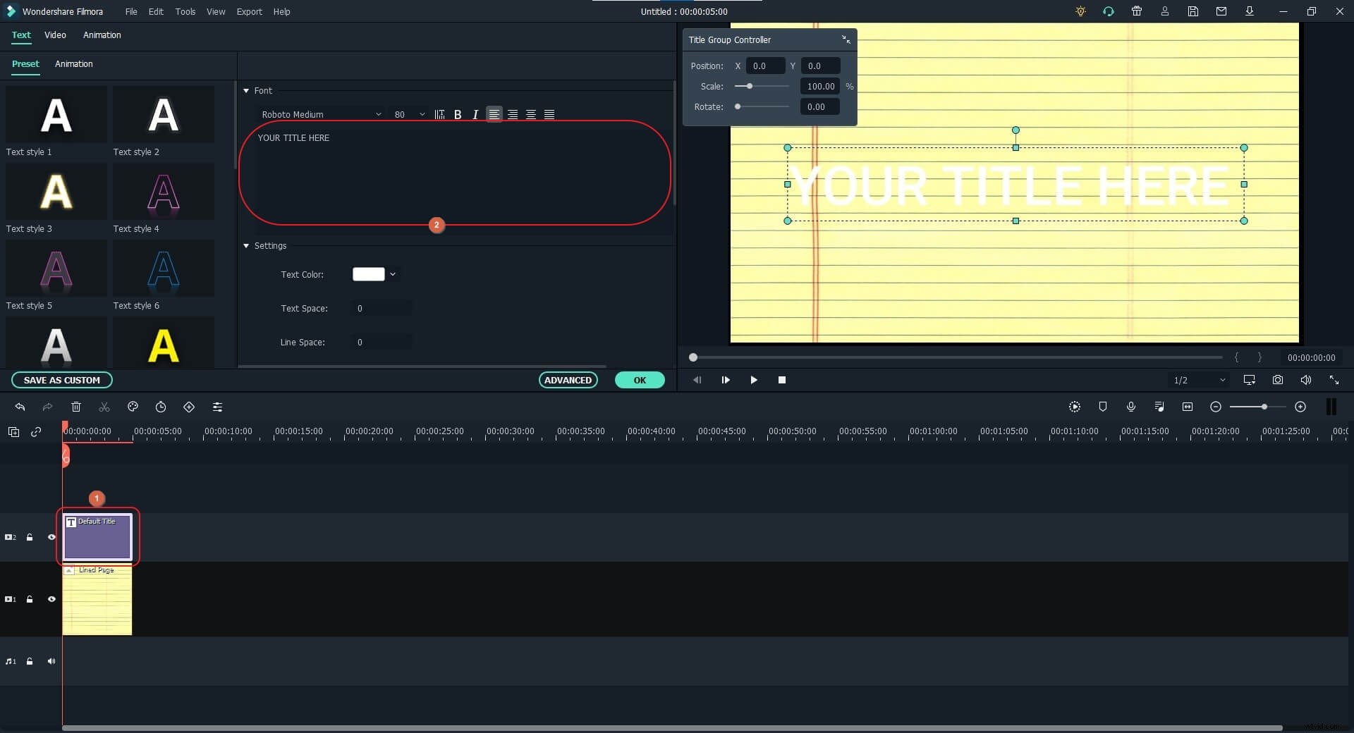Screen dimensions: 1354x733
Task: Collapse the Font section
Action: point(246,90)
